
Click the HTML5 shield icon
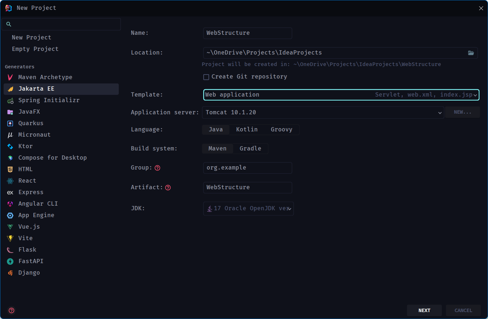pos(10,170)
